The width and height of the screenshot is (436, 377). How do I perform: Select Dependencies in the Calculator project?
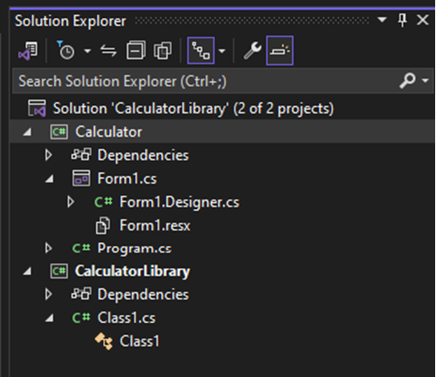click(143, 155)
